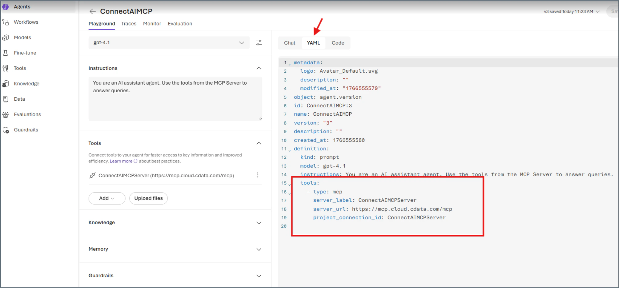Open the Code tab in playground
The height and width of the screenshot is (288, 619).
tap(338, 43)
